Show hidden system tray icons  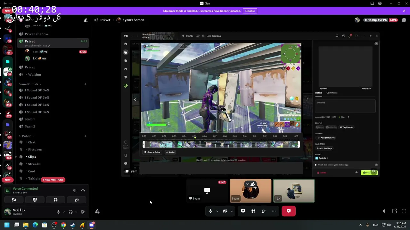pos(360,225)
